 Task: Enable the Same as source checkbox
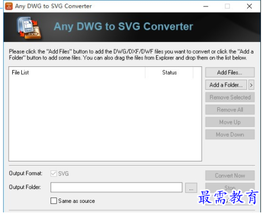[54, 201]
